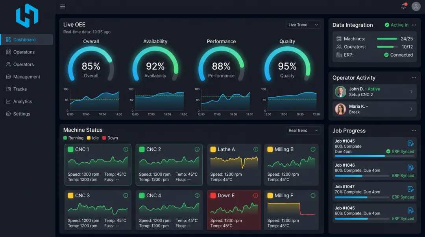This screenshot has width=425, height=237.
Task: Select the Down E red status indicator
Action: click(x=213, y=196)
